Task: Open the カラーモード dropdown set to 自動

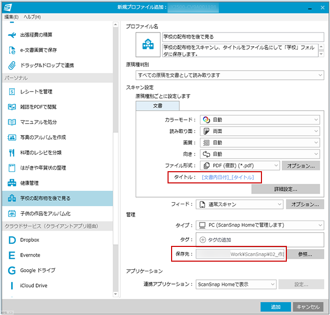Action: click(x=260, y=119)
